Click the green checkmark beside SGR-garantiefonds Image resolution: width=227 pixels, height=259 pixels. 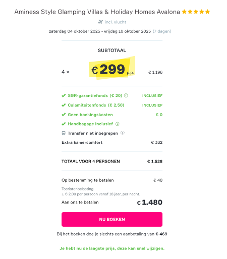coord(64,95)
